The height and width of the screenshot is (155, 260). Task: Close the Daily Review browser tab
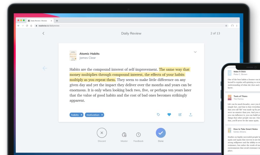tap(51, 21)
